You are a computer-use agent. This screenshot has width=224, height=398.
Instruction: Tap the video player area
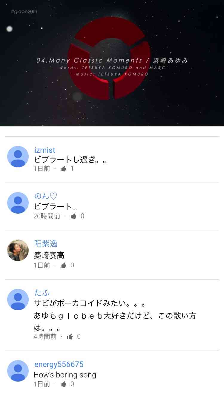[x=112, y=63]
